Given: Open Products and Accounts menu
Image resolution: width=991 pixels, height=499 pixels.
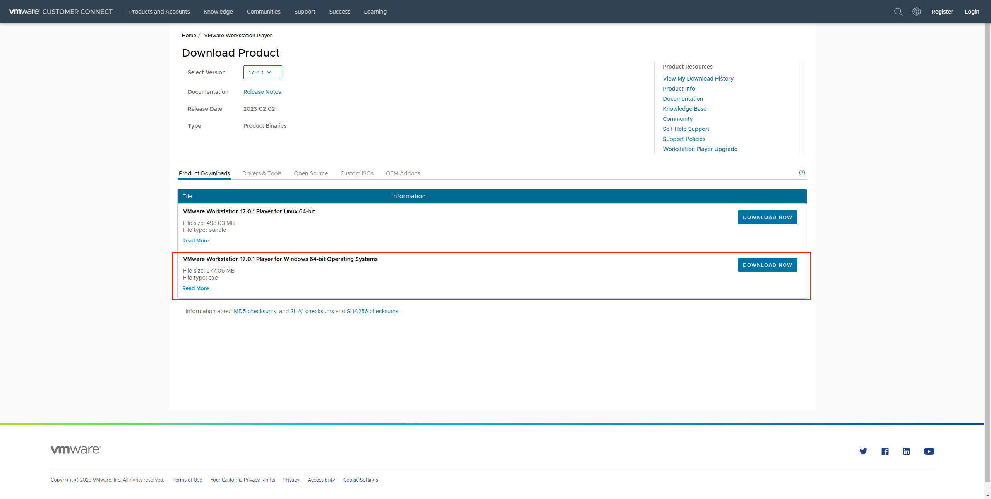Looking at the screenshot, I should click(159, 12).
